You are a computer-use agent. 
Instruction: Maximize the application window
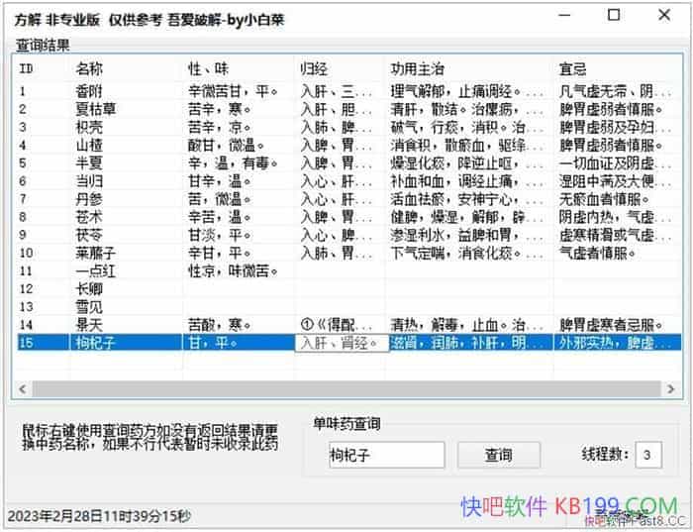613,16
